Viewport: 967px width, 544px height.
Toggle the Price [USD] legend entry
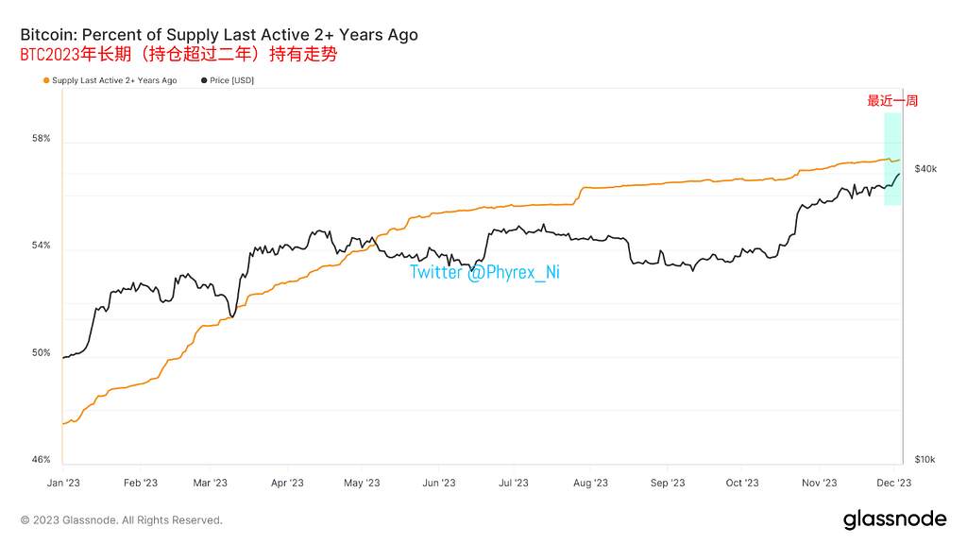click(227, 80)
